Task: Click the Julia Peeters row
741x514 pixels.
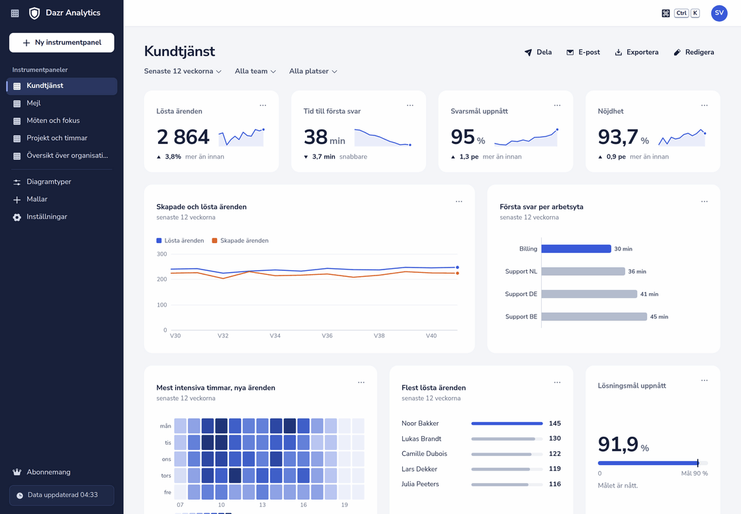Action: click(x=481, y=484)
